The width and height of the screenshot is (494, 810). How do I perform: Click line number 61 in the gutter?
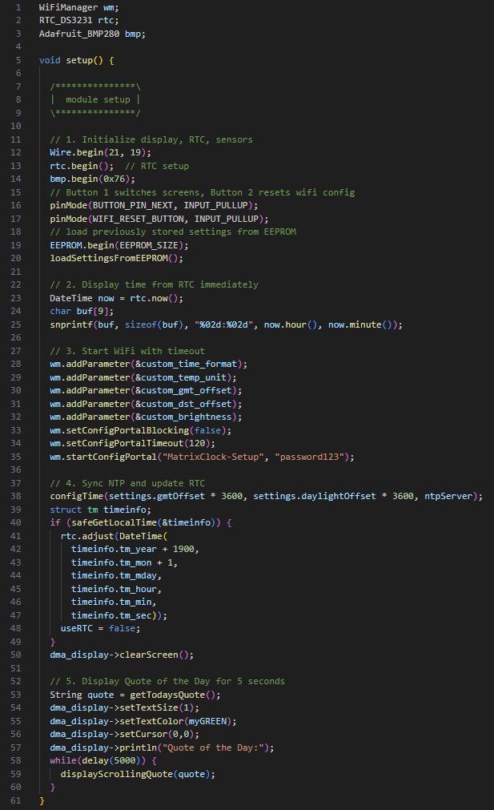tap(18, 800)
